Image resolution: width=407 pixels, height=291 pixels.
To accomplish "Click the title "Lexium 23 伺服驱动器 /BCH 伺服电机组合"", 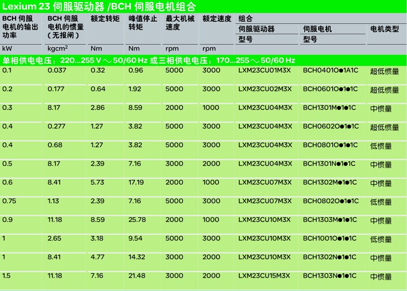I will coord(99,7).
